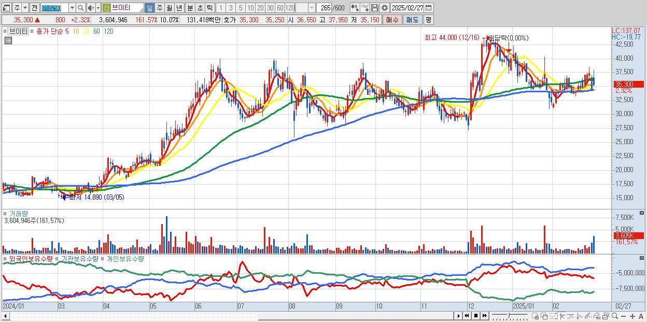Select the 일 (daily) period toggle
The height and width of the screenshot is (322, 647).
click(149, 8)
